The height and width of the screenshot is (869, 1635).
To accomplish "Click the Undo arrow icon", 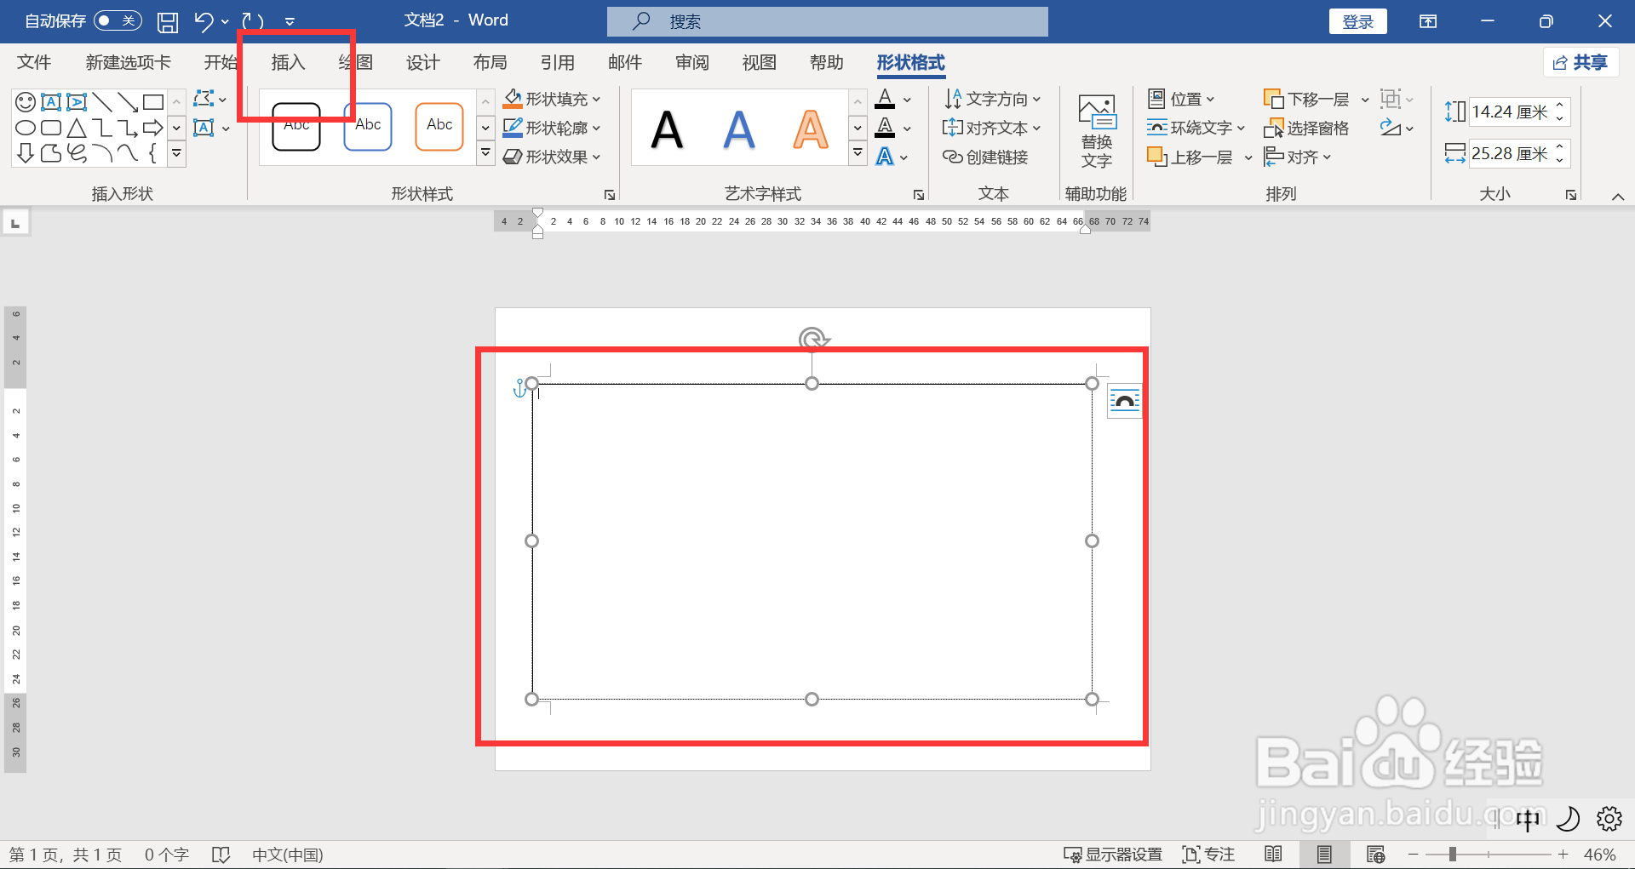I will tap(203, 21).
